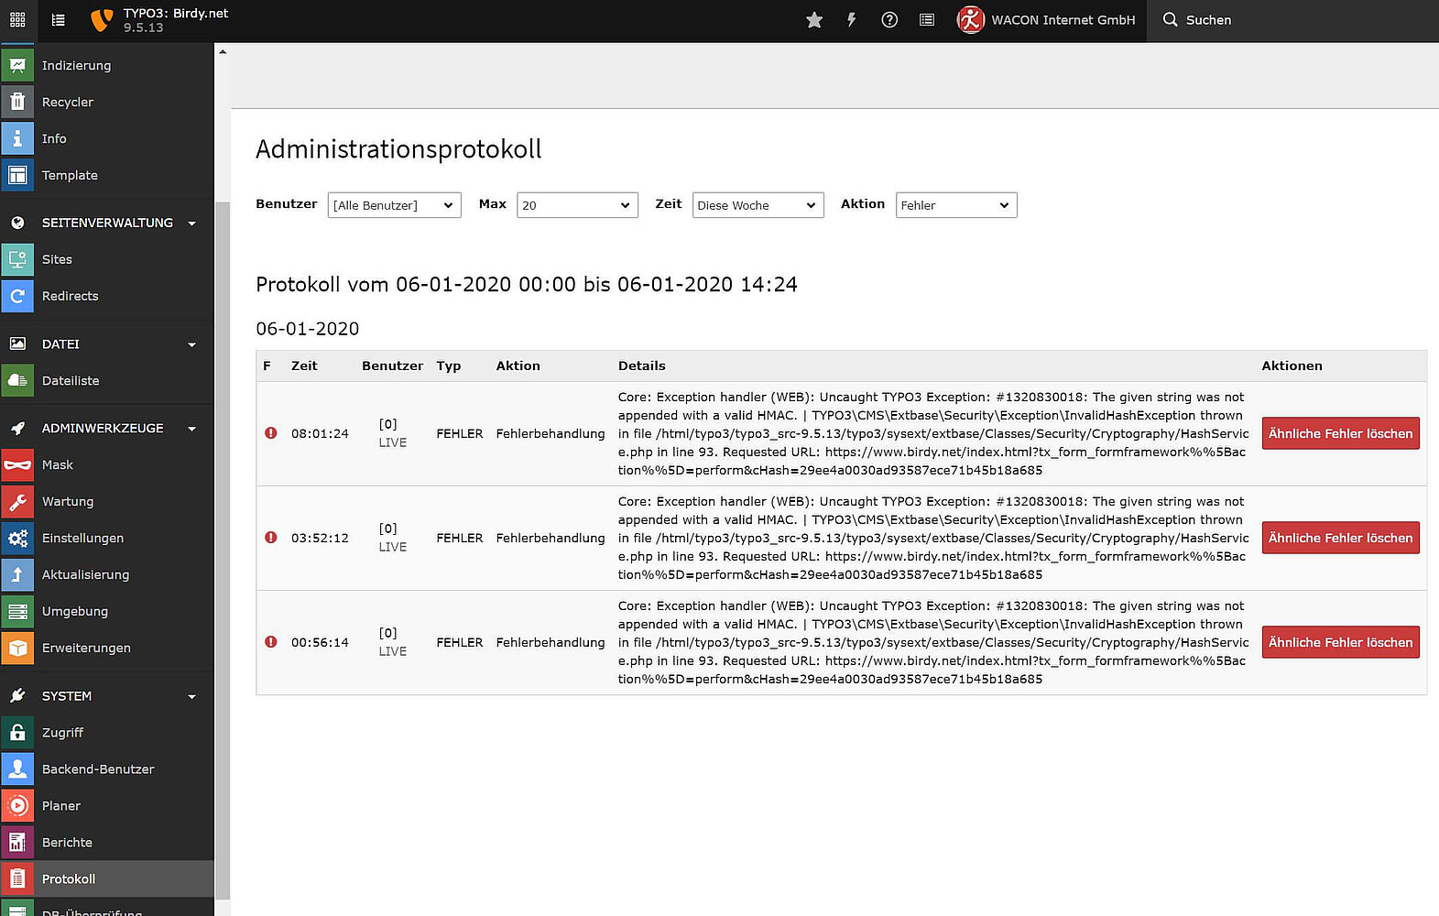This screenshot has width=1439, height=916.
Task: Click the bookmarks star icon in top bar
Action: coord(813,20)
